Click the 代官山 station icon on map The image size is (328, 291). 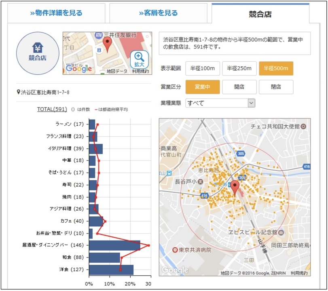169,173
